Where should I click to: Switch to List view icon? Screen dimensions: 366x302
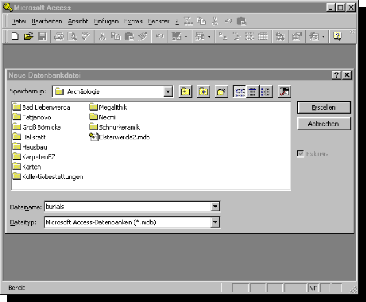(239, 91)
